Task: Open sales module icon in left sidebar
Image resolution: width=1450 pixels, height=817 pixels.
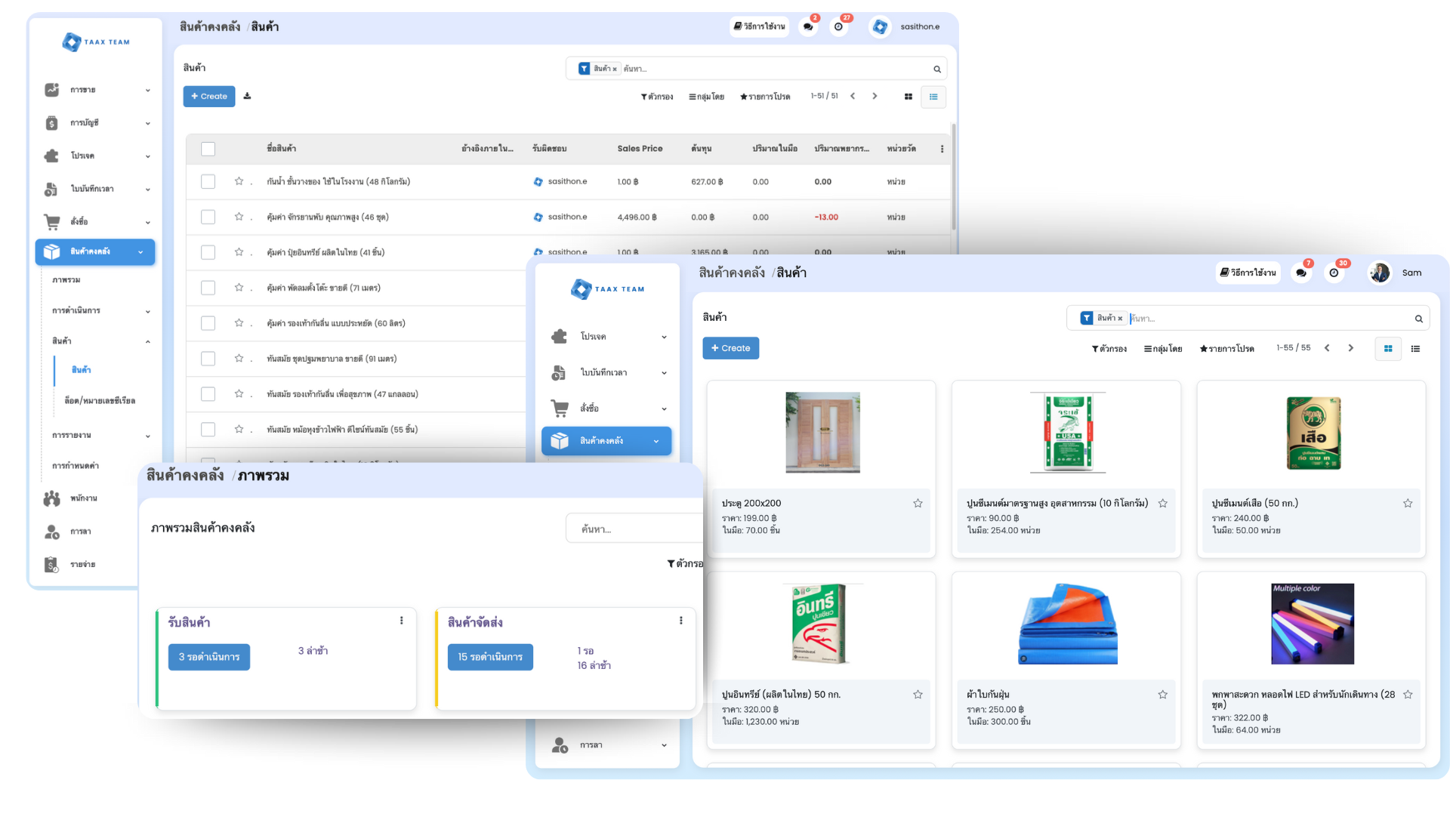Action: coord(51,90)
